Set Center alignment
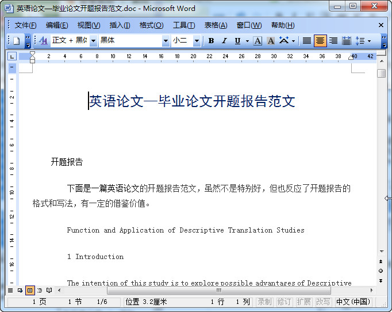The image size is (392, 312). point(320,40)
